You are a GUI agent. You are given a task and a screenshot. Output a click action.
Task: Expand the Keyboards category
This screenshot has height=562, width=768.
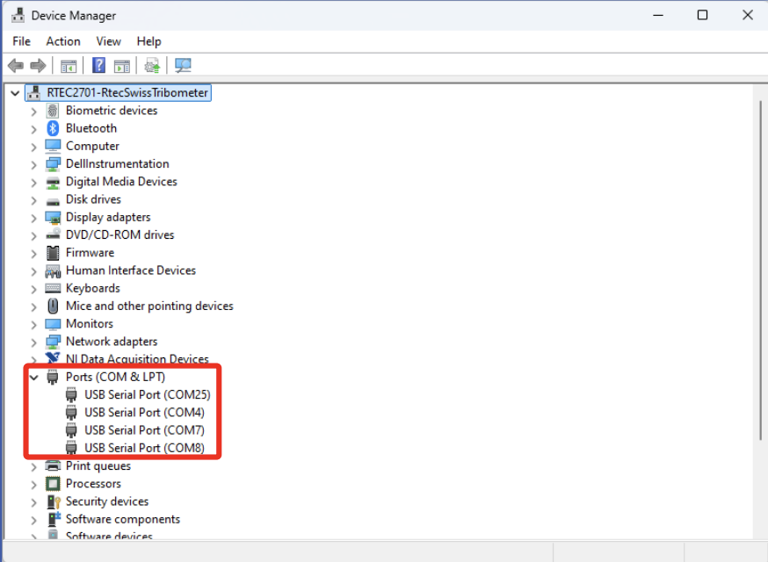[33, 289]
